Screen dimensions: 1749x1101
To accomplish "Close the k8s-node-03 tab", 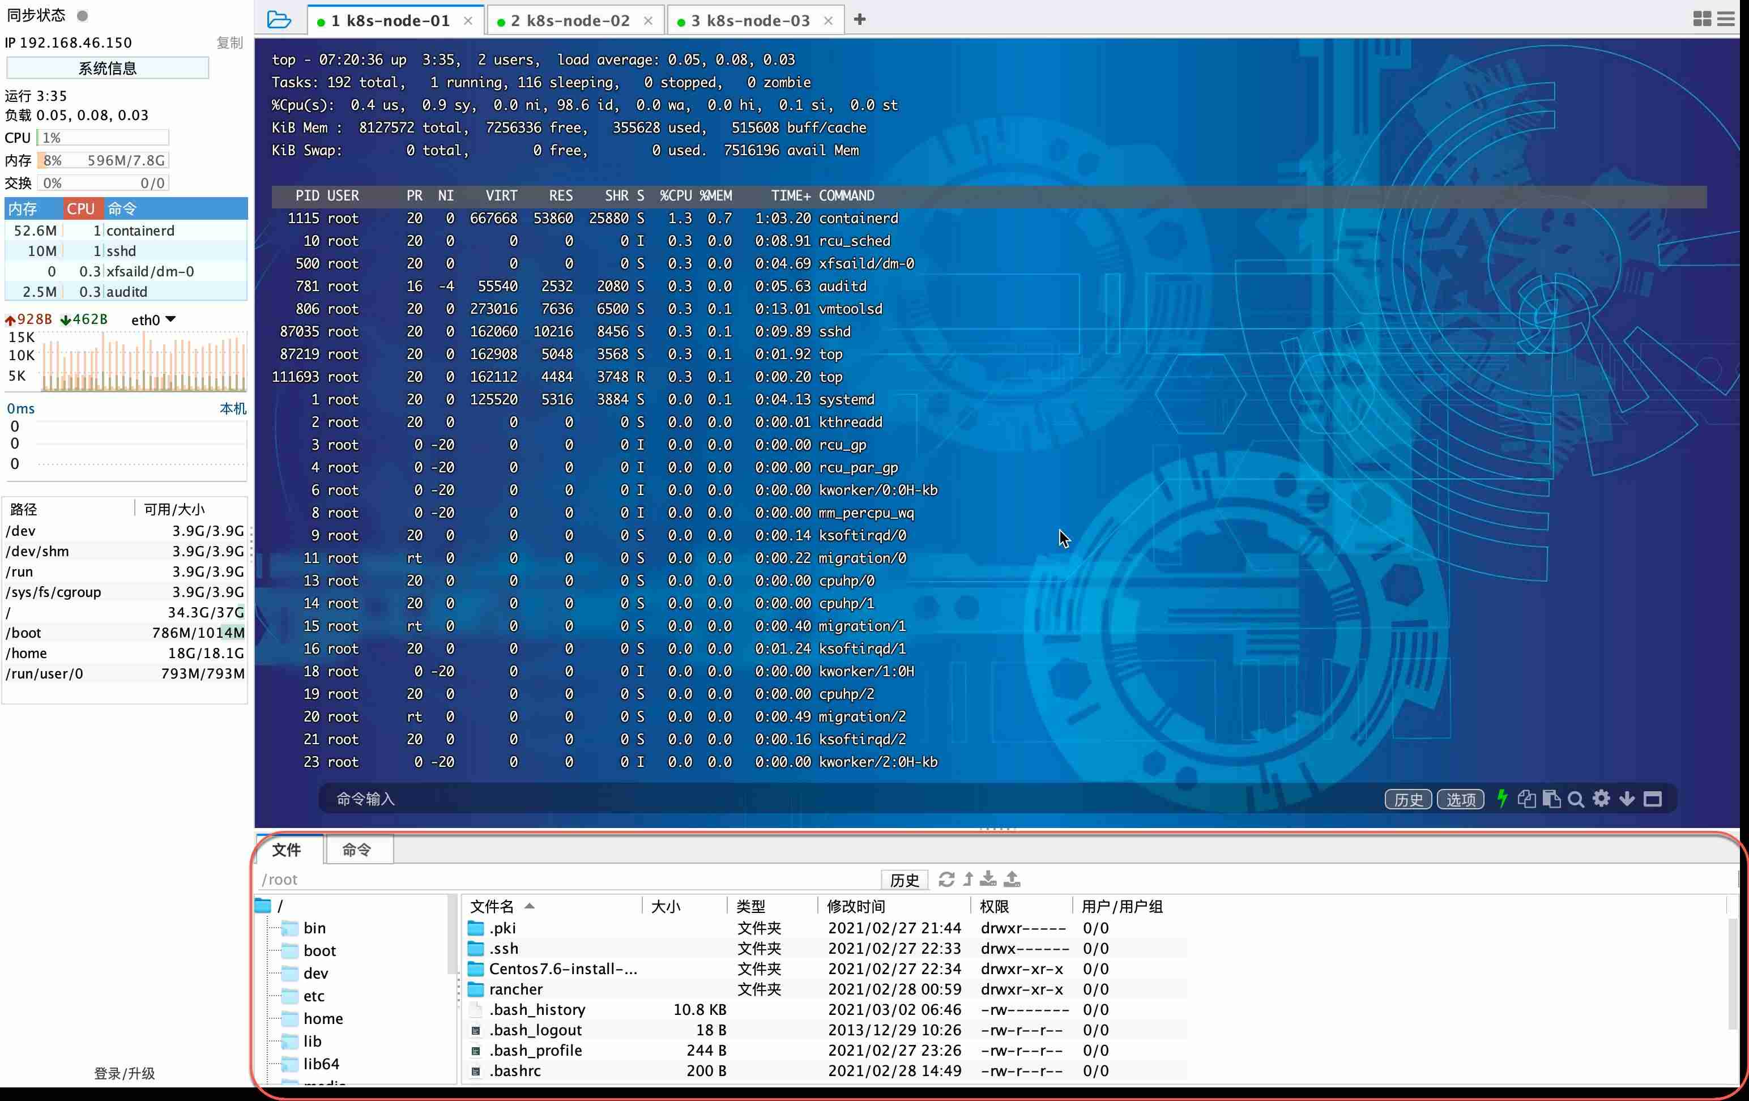I will click(828, 20).
